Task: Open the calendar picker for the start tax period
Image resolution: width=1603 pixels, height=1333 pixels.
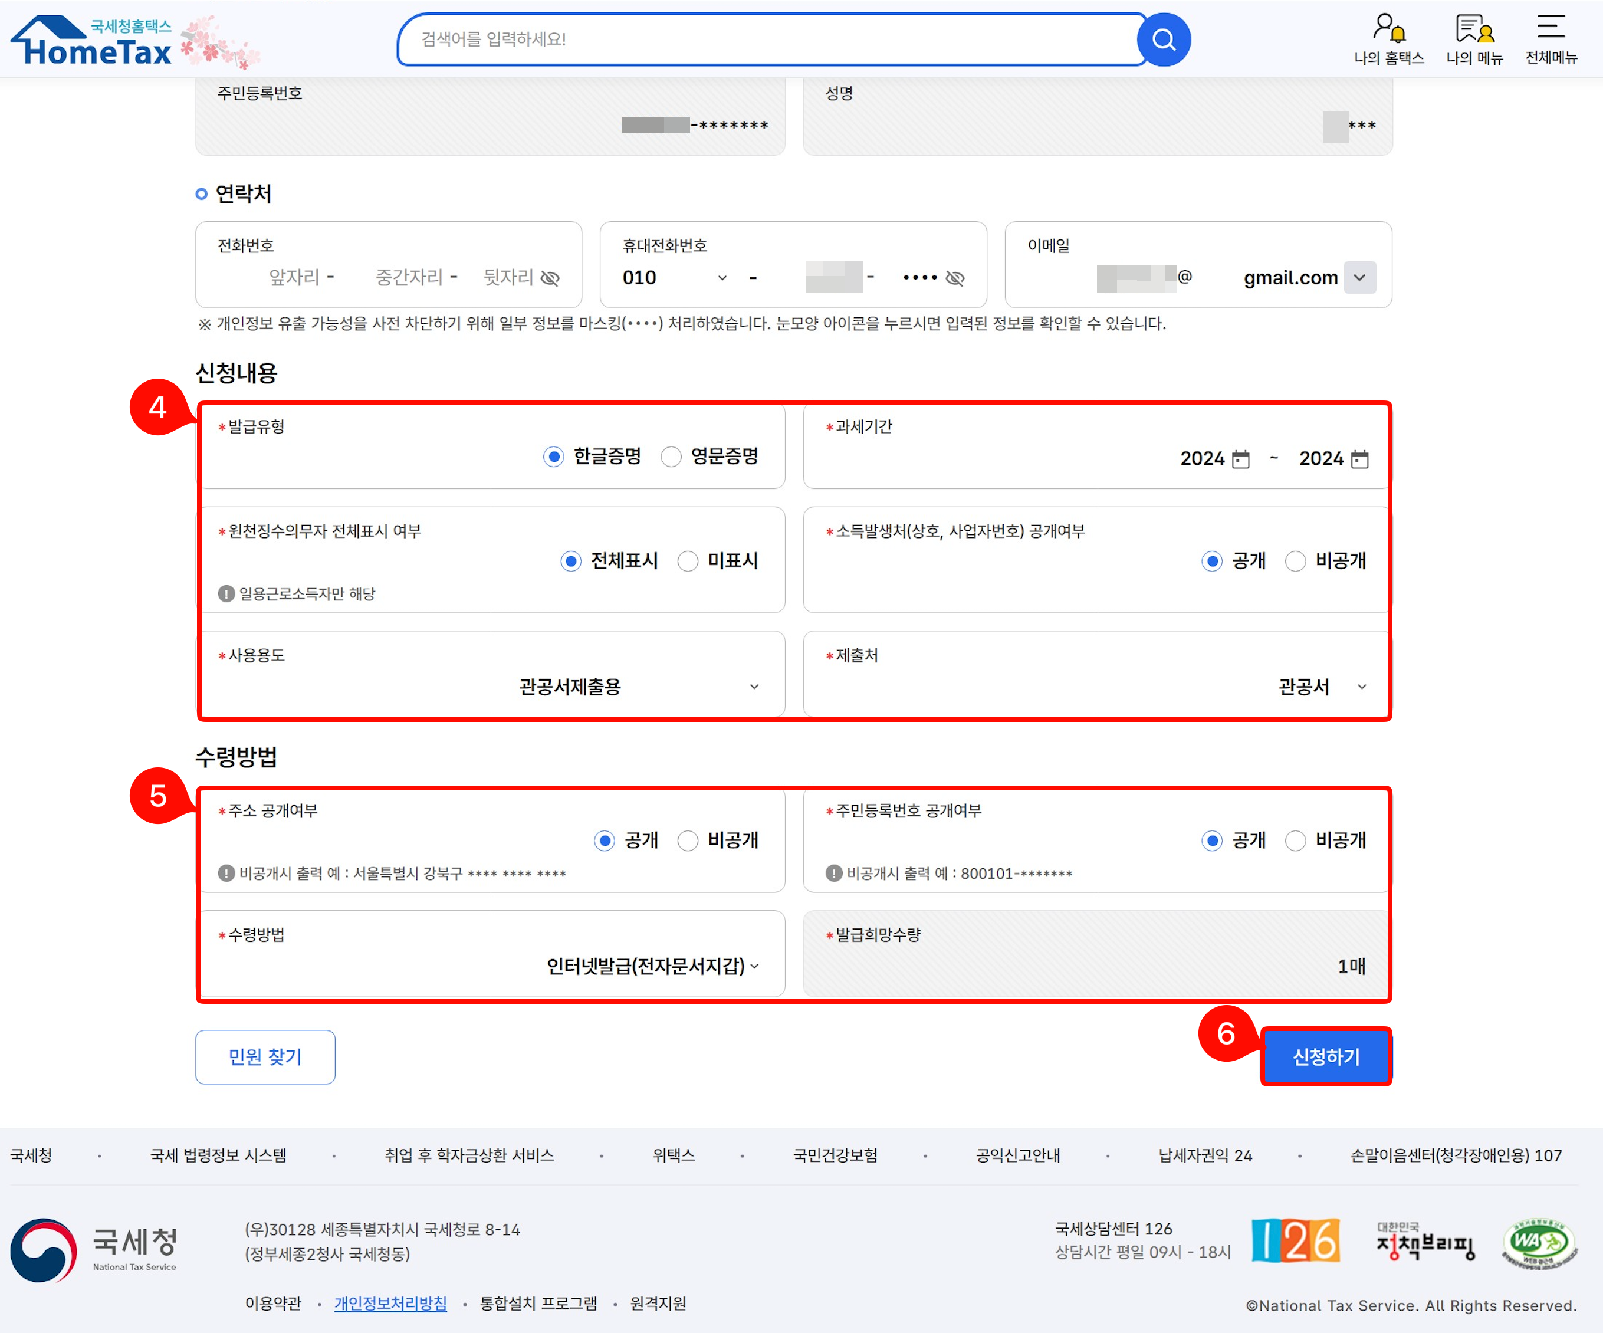Action: [x=1242, y=459]
